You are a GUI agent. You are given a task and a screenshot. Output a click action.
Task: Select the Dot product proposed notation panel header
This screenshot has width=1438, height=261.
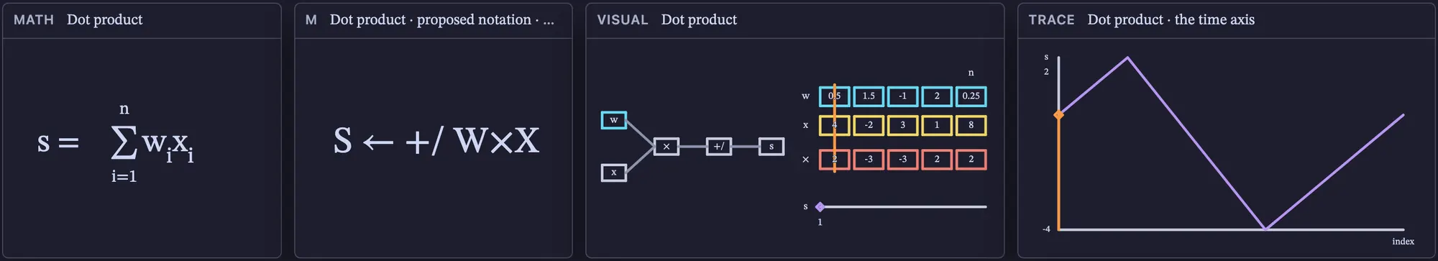[434, 20]
